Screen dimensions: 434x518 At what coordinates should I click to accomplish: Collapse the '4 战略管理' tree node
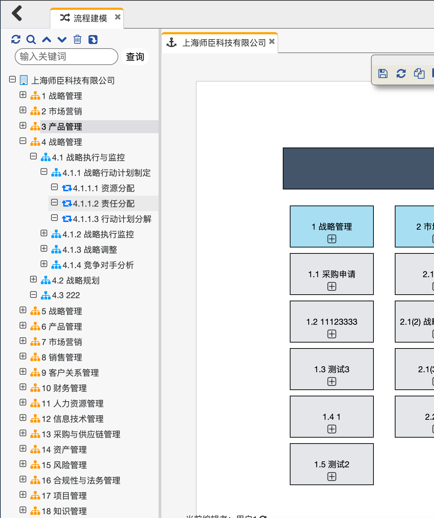point(23,141)
